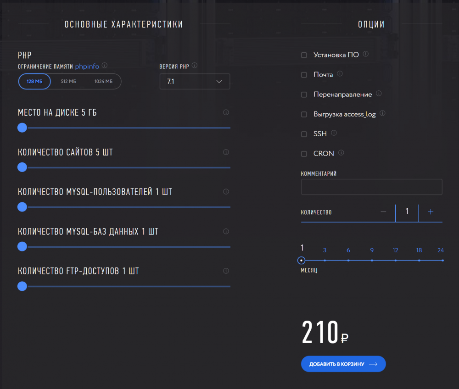Tick the Почта option checkbox
Viewport: 459px width, 389px height.
point(304,75)
